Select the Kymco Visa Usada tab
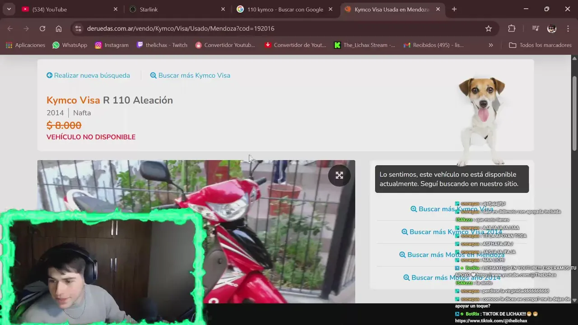Viewport: 578px width, 325px height. click(392, 9)
